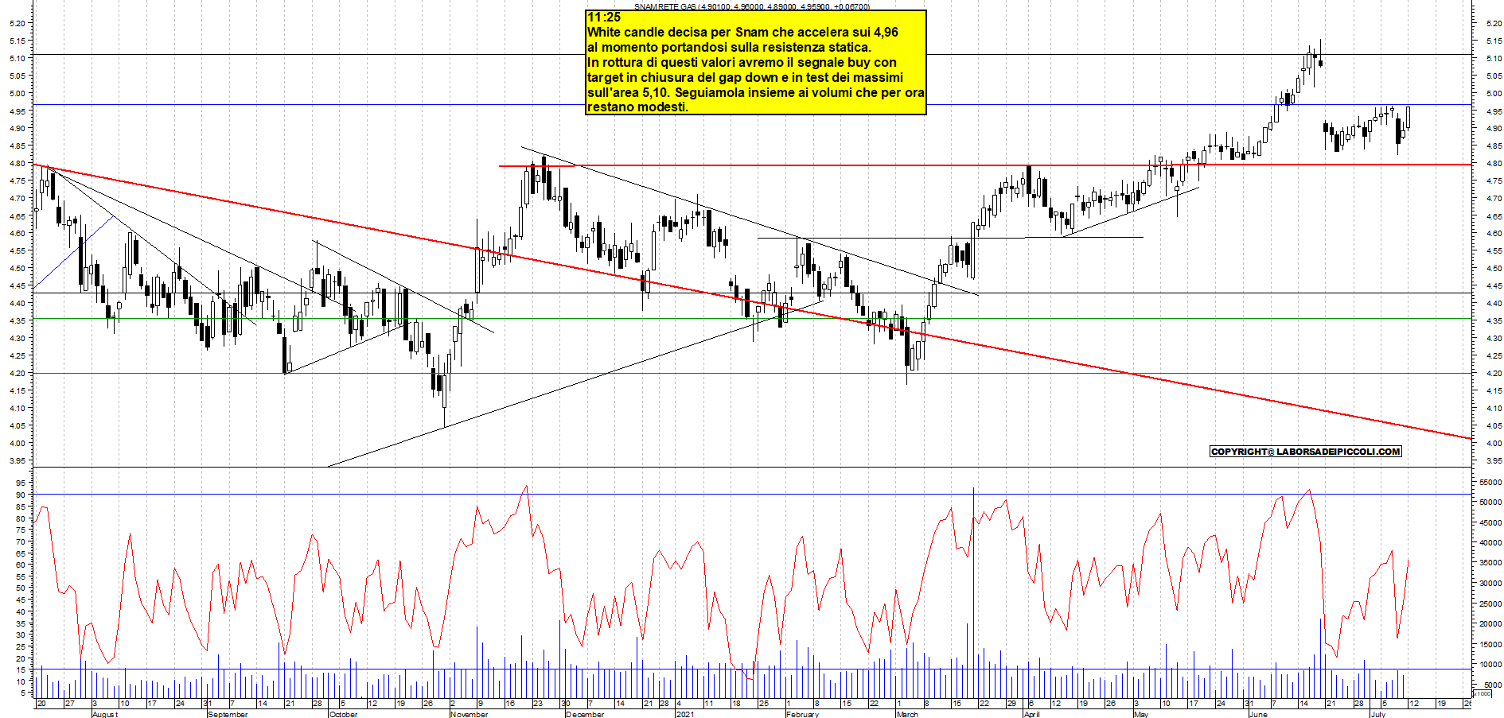Click the 50 value on oscillator scale
The height and width of the screenshot is (718, 1504).
coord(20,588)
